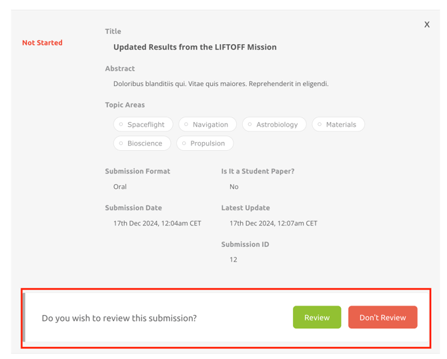Select the Astrobiology topic chip
447x359 pixels.
274,125
